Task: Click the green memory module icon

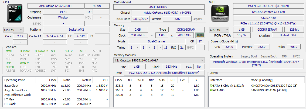Action: point(200,35)
